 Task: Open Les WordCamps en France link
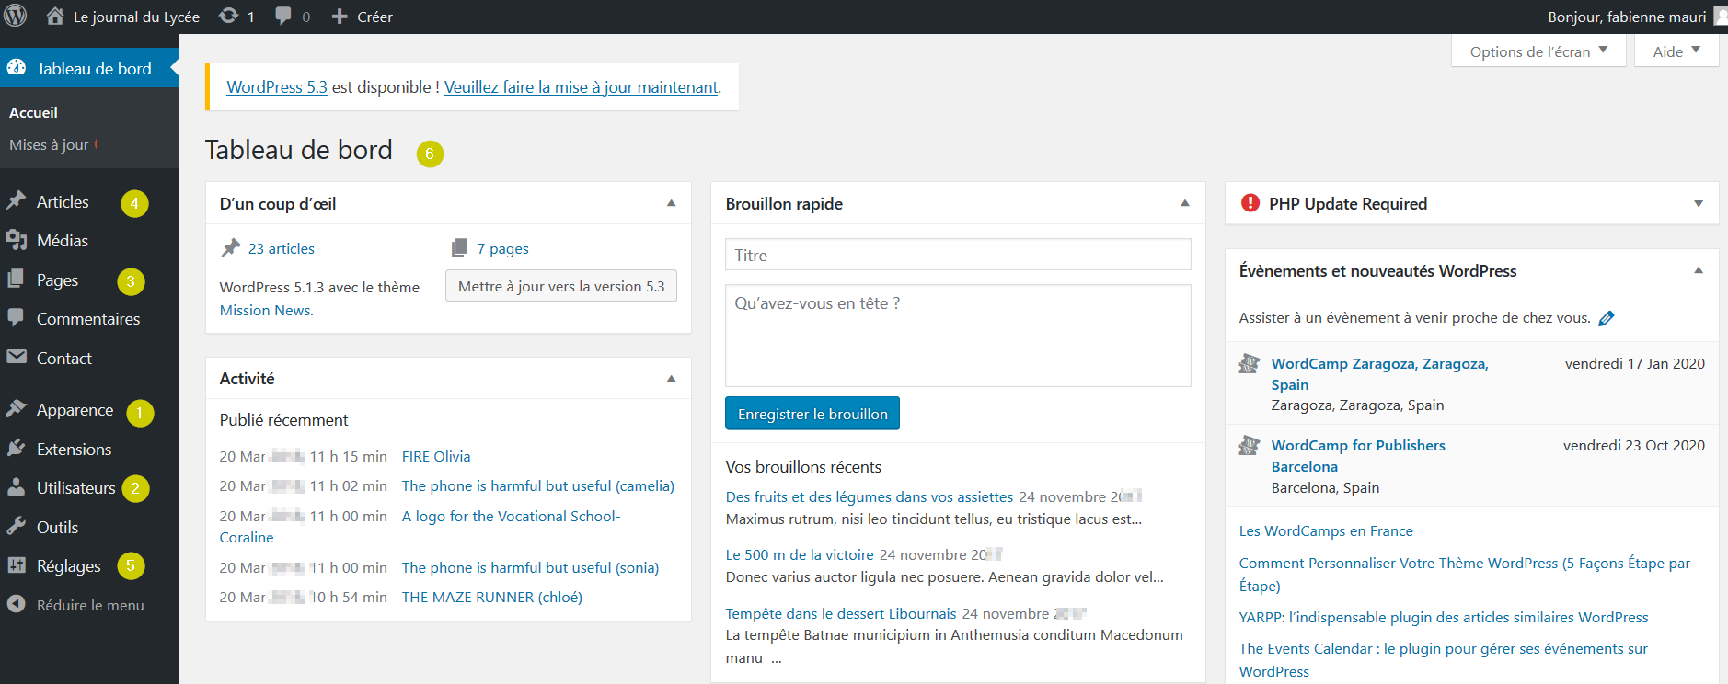click(x=1326, y=530)
